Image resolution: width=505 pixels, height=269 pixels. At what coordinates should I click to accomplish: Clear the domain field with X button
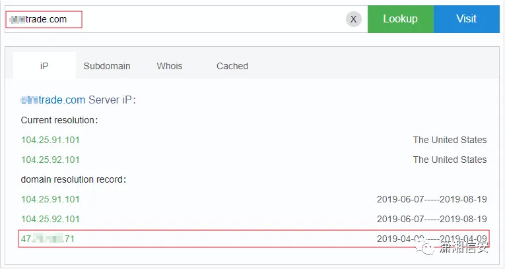(353, 19)
